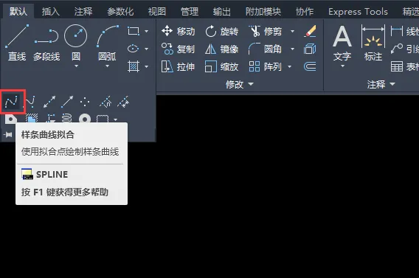Click the ellipse draw tool icon
Image resolution: width=419 pixels, height=278 pixels.
[134, 49]
